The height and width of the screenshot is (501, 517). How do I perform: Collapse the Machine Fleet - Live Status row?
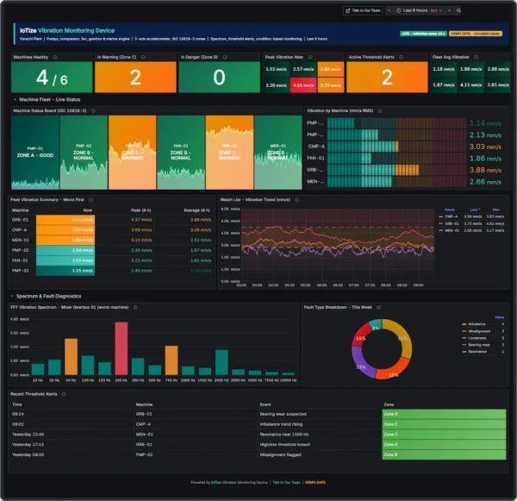click(47, 99)
